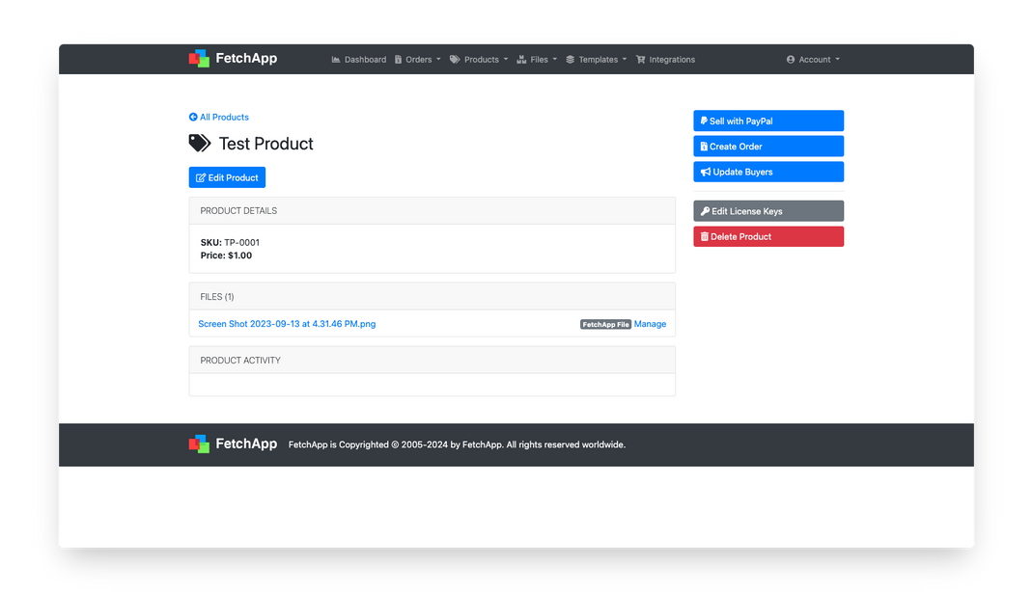Click the Screen Shot PNG file link

click(286, 324)
